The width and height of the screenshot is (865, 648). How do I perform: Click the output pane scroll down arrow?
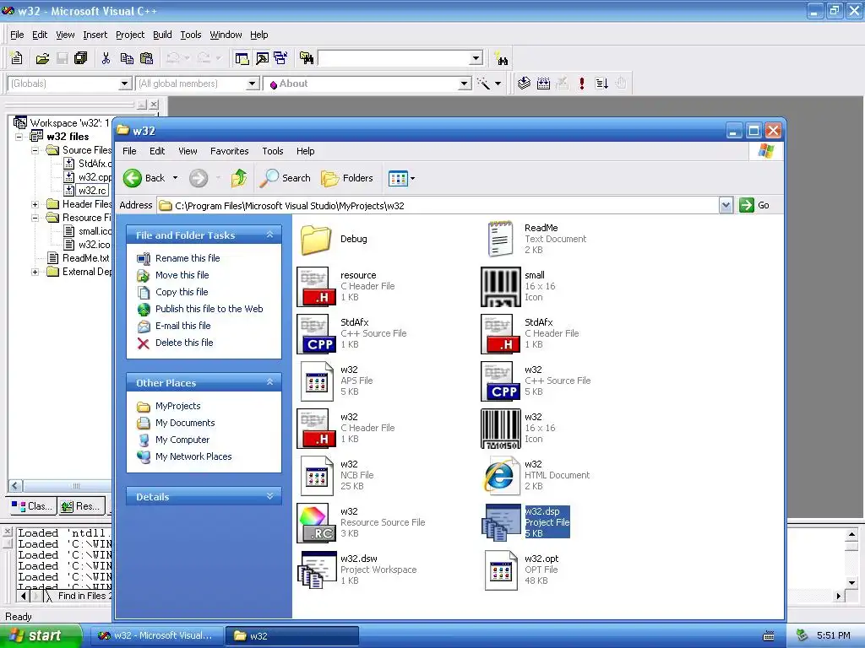(851, 582)
